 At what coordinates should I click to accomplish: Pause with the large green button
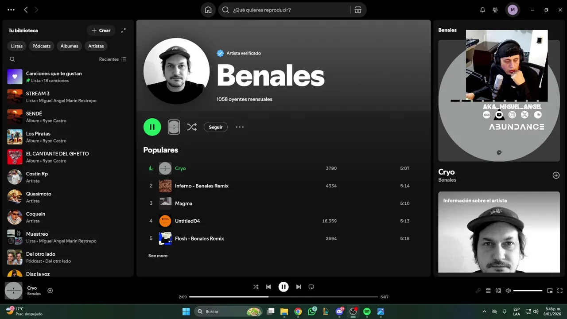tap(152, 127)
